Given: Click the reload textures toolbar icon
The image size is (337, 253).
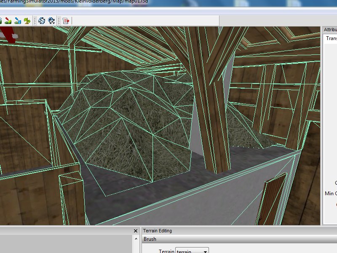Looking at the screenshot, I should point(42,21).
